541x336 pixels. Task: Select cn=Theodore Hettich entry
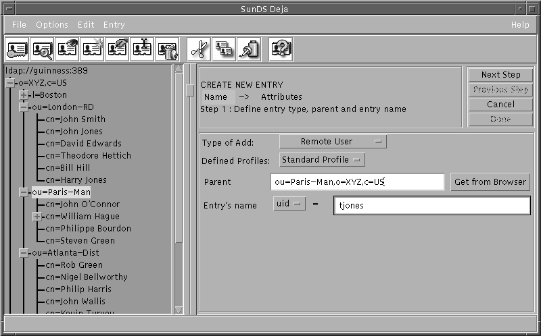89,156
